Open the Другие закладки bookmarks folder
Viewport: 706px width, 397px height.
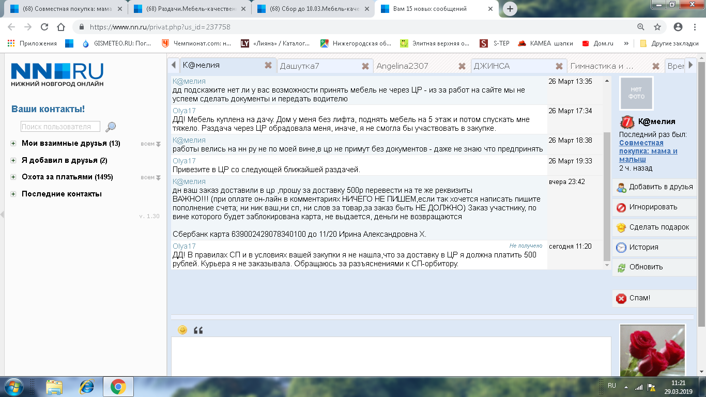669,43
